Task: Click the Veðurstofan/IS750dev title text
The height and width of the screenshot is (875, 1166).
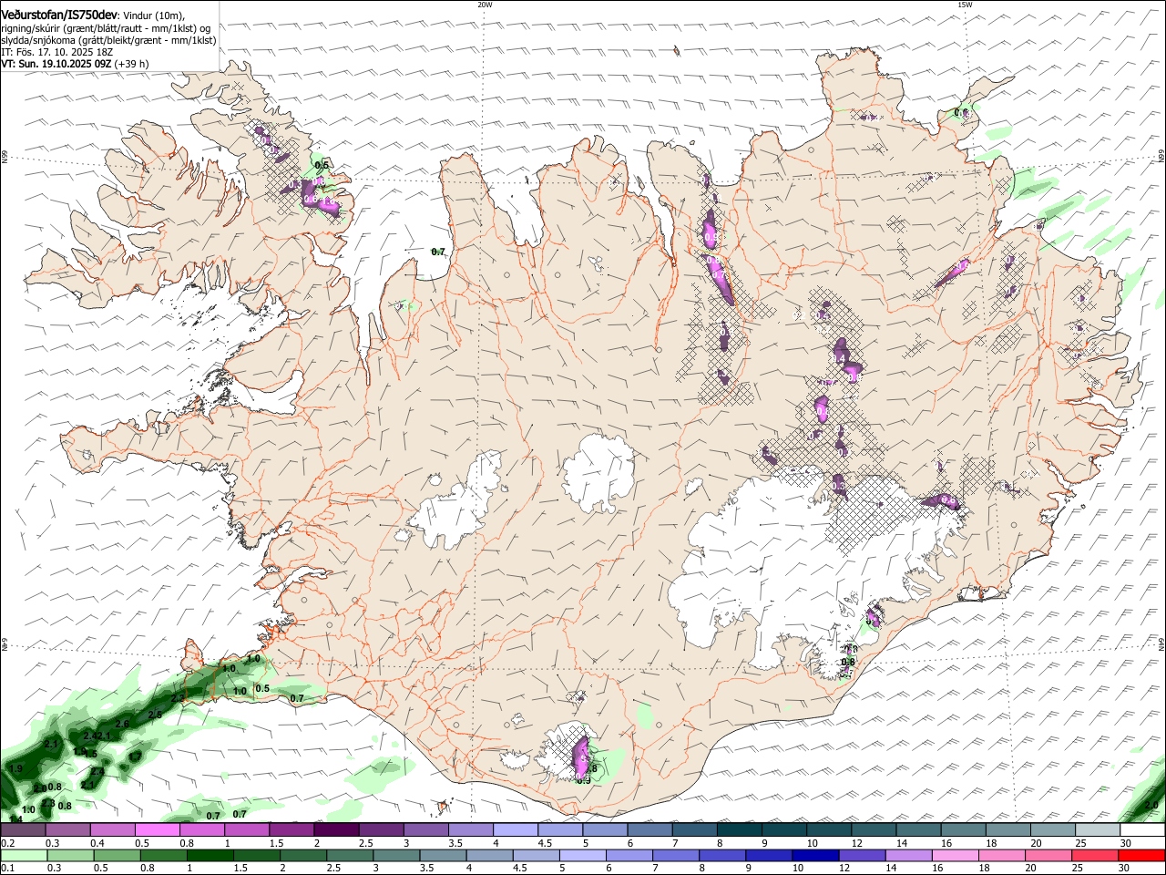Action: (59, 15)
